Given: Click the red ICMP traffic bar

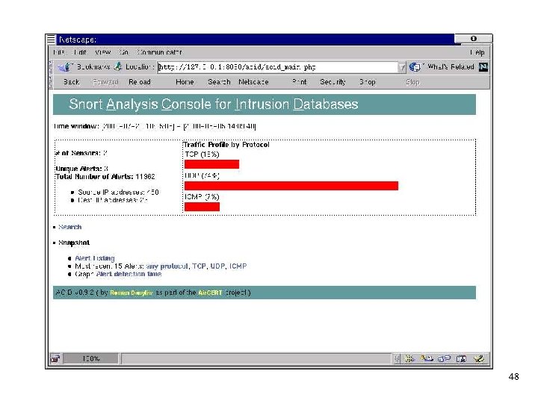Looking at the screenshot, I should (202, 207).
